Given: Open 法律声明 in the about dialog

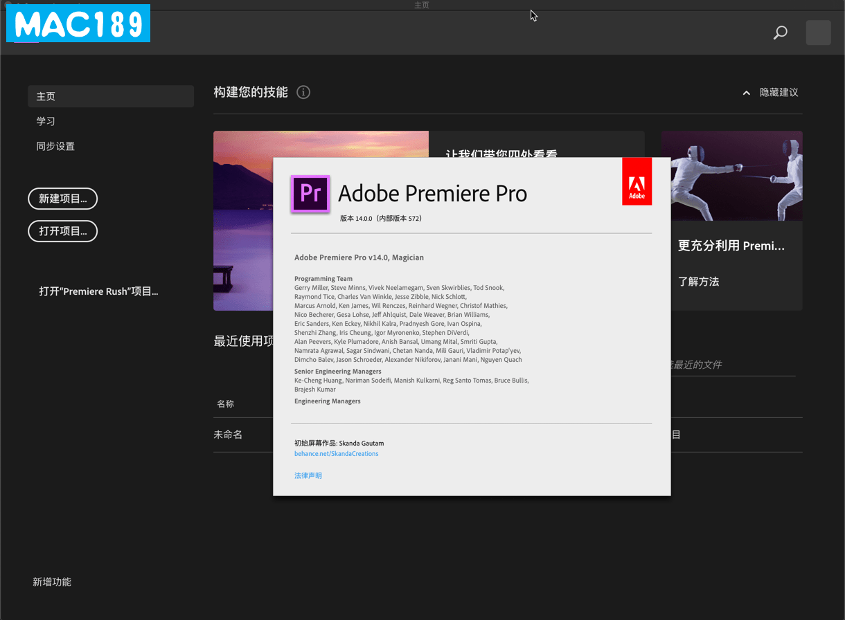Looking at the screenshot, I should pos(308,475).
